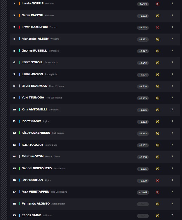
Task: Click the soft tyre icon for Jack Doohan
Action: (x=157, y=180)
